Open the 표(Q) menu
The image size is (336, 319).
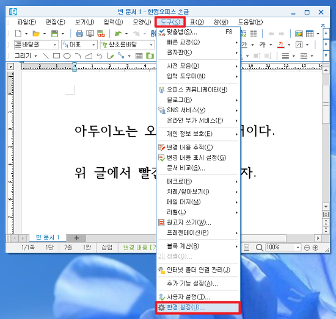coord(197,22)
